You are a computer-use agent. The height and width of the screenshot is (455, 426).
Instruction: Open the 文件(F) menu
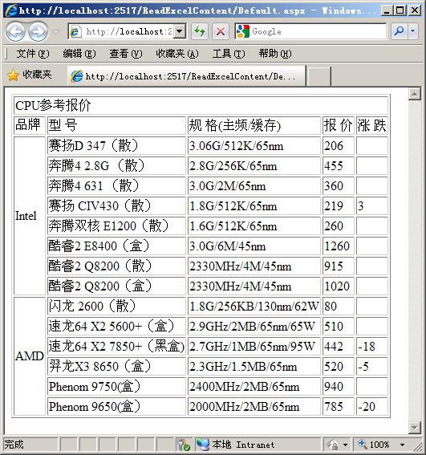(x=33, y=54)
